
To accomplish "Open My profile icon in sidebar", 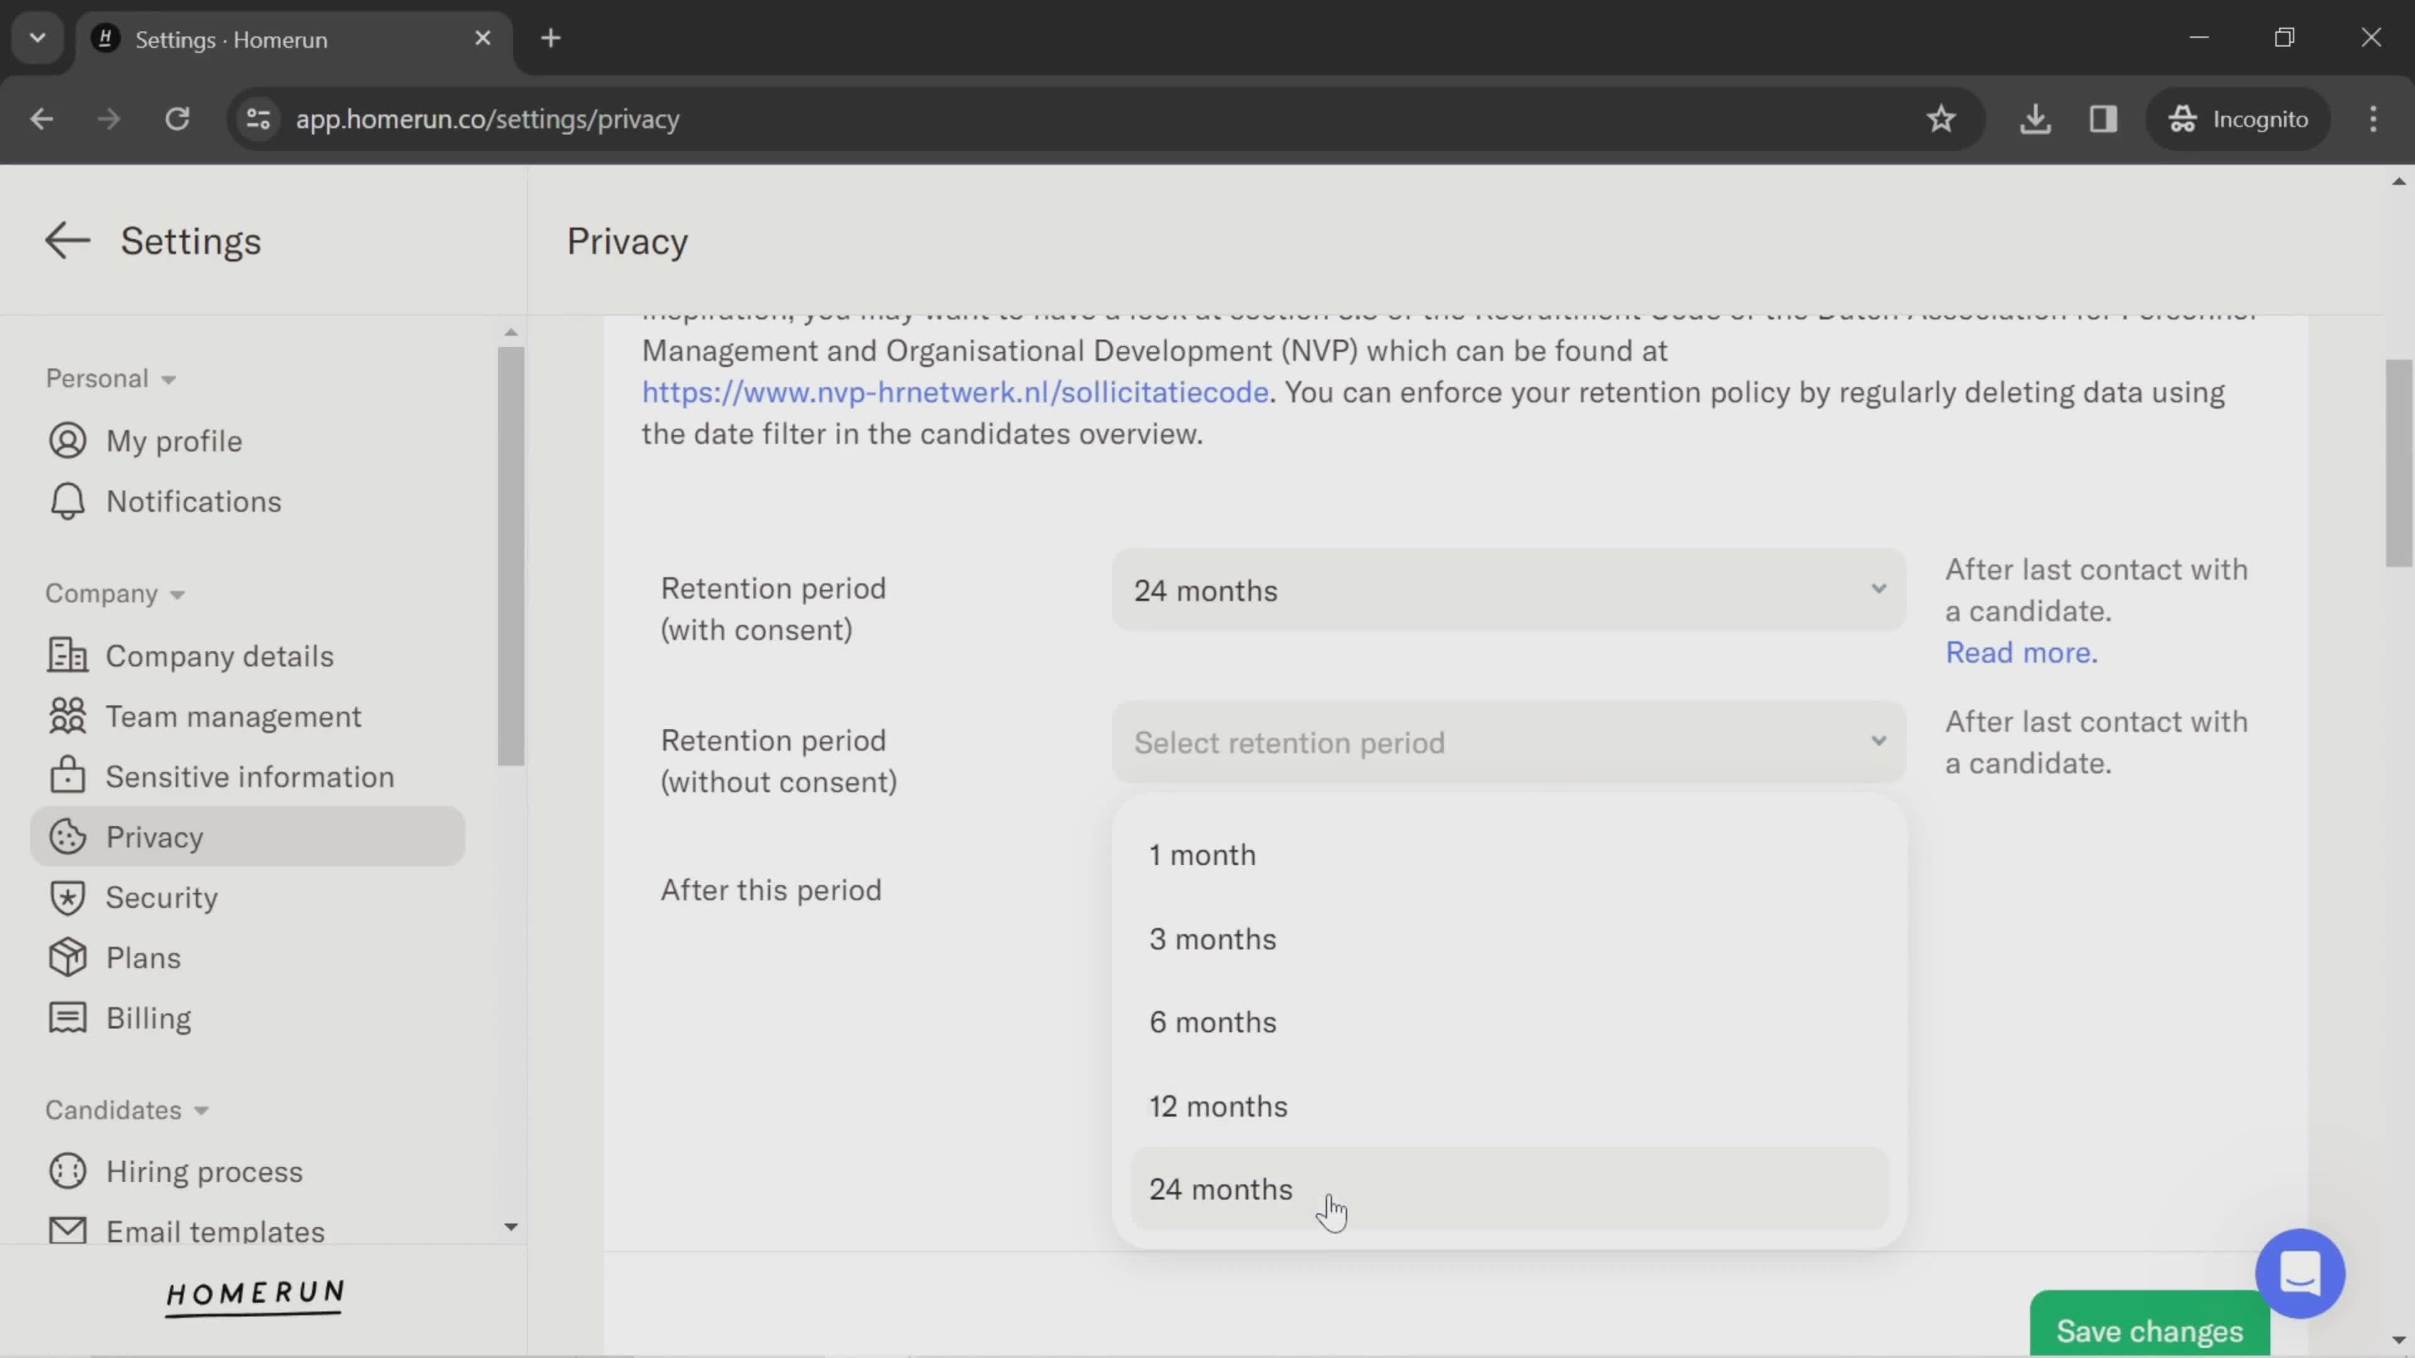I will (x=67, y=441).
